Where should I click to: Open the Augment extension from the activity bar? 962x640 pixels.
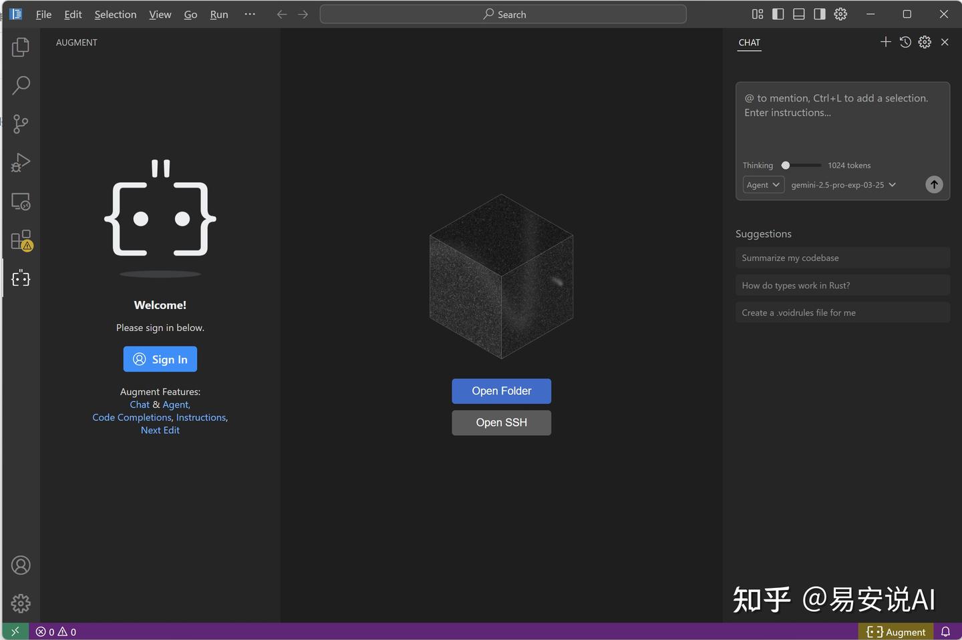tap(21, 278)
